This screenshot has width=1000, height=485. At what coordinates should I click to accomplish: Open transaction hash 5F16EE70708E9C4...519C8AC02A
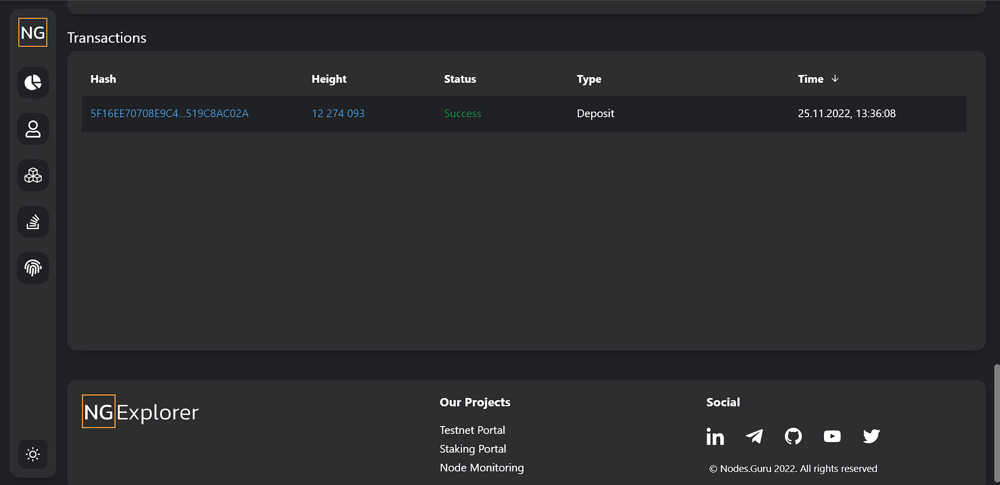click(x=169, y=114)
